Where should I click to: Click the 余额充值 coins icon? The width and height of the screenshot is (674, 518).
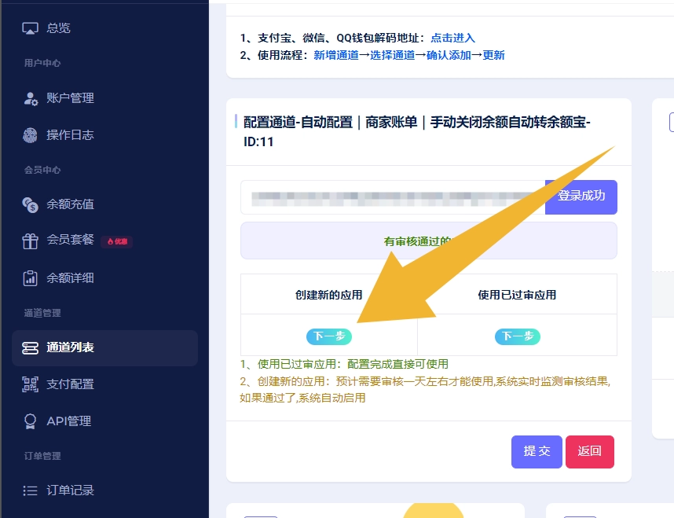(30, 204)
